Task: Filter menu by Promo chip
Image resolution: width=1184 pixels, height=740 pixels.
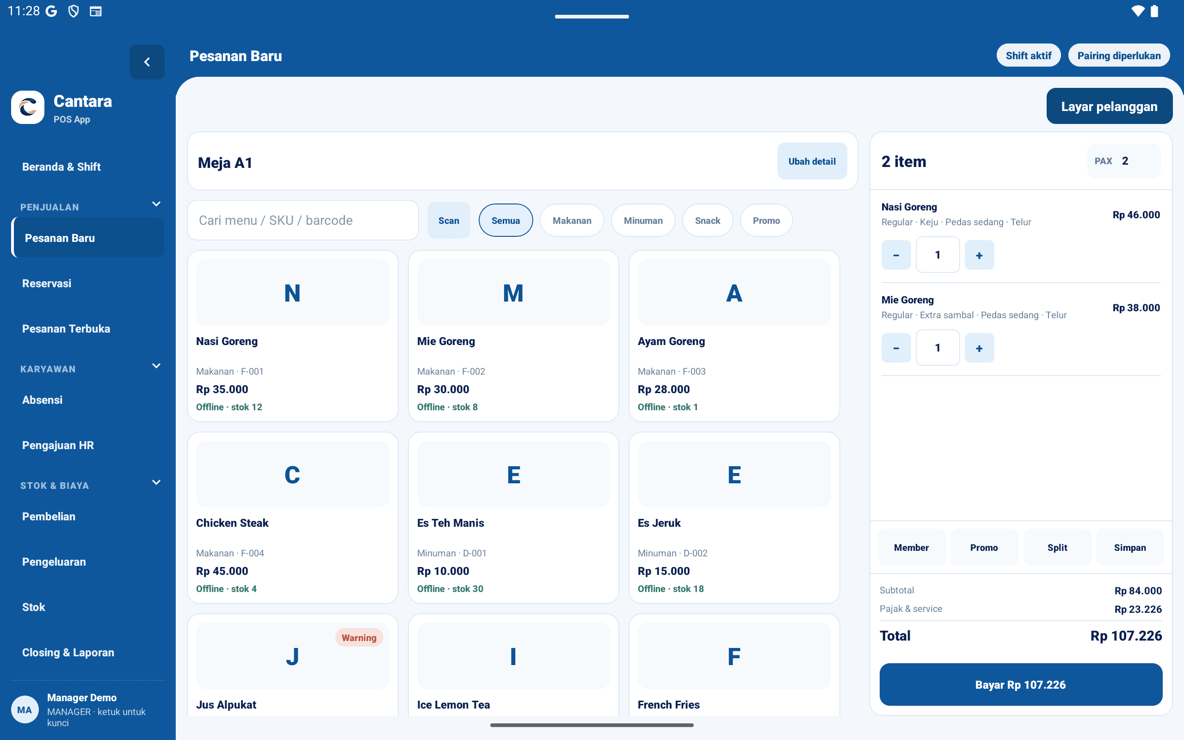Action: (766, 220)
